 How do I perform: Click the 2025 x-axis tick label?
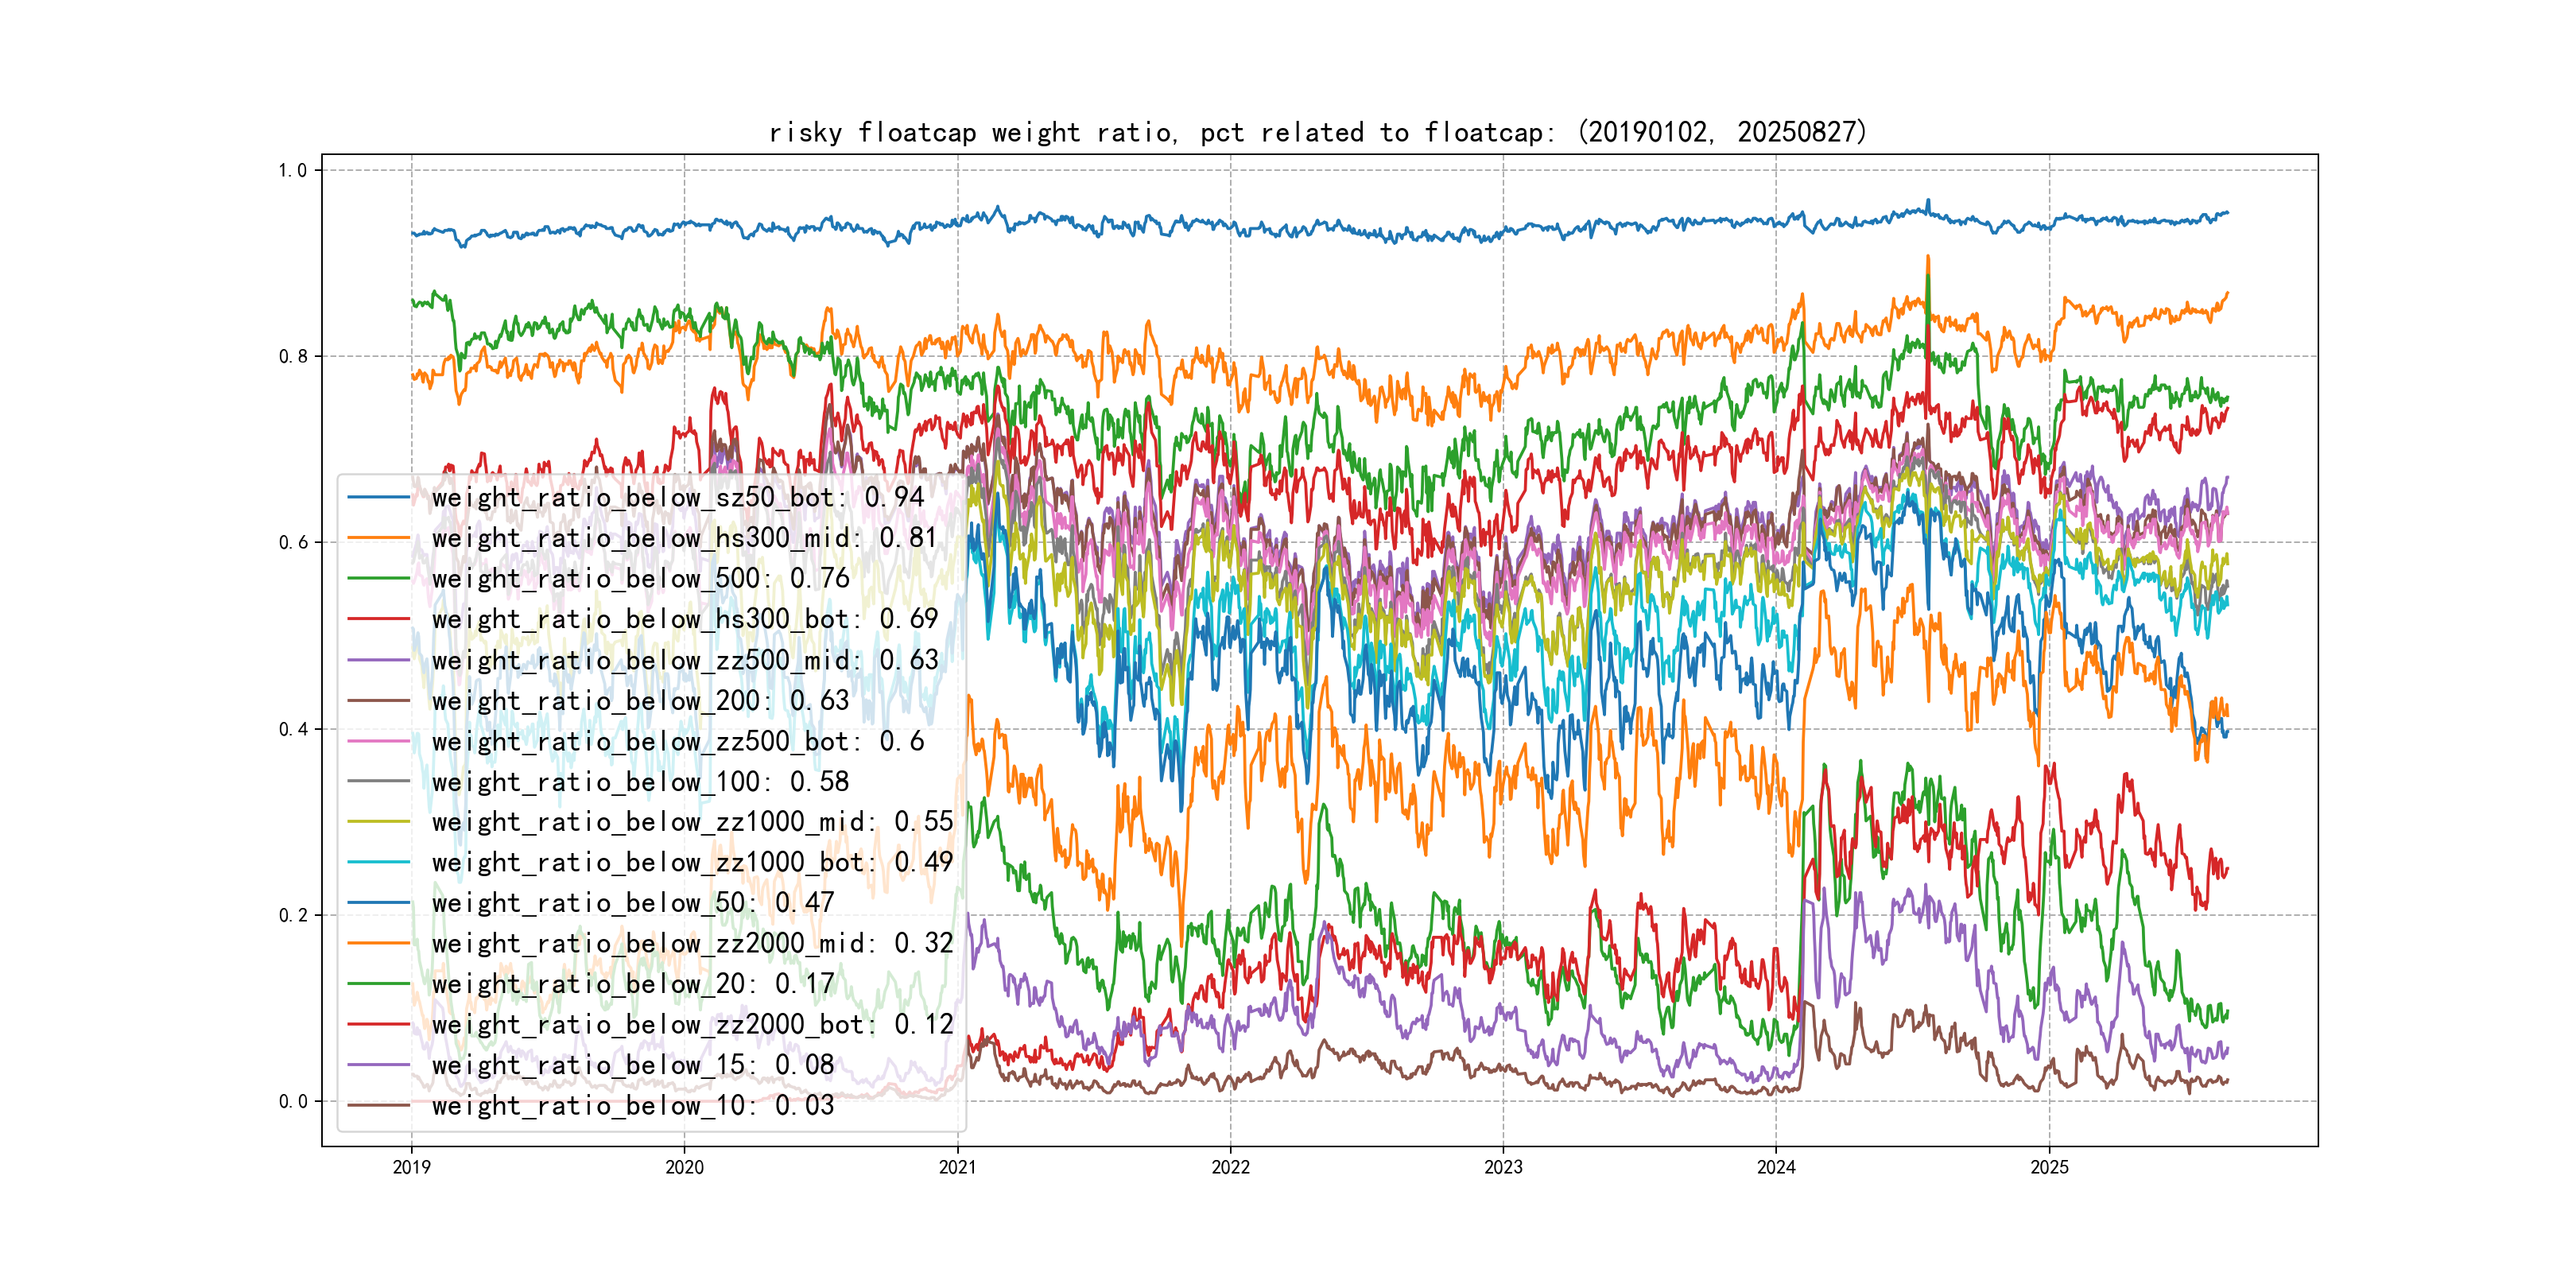click(x=2049, y=1167)
